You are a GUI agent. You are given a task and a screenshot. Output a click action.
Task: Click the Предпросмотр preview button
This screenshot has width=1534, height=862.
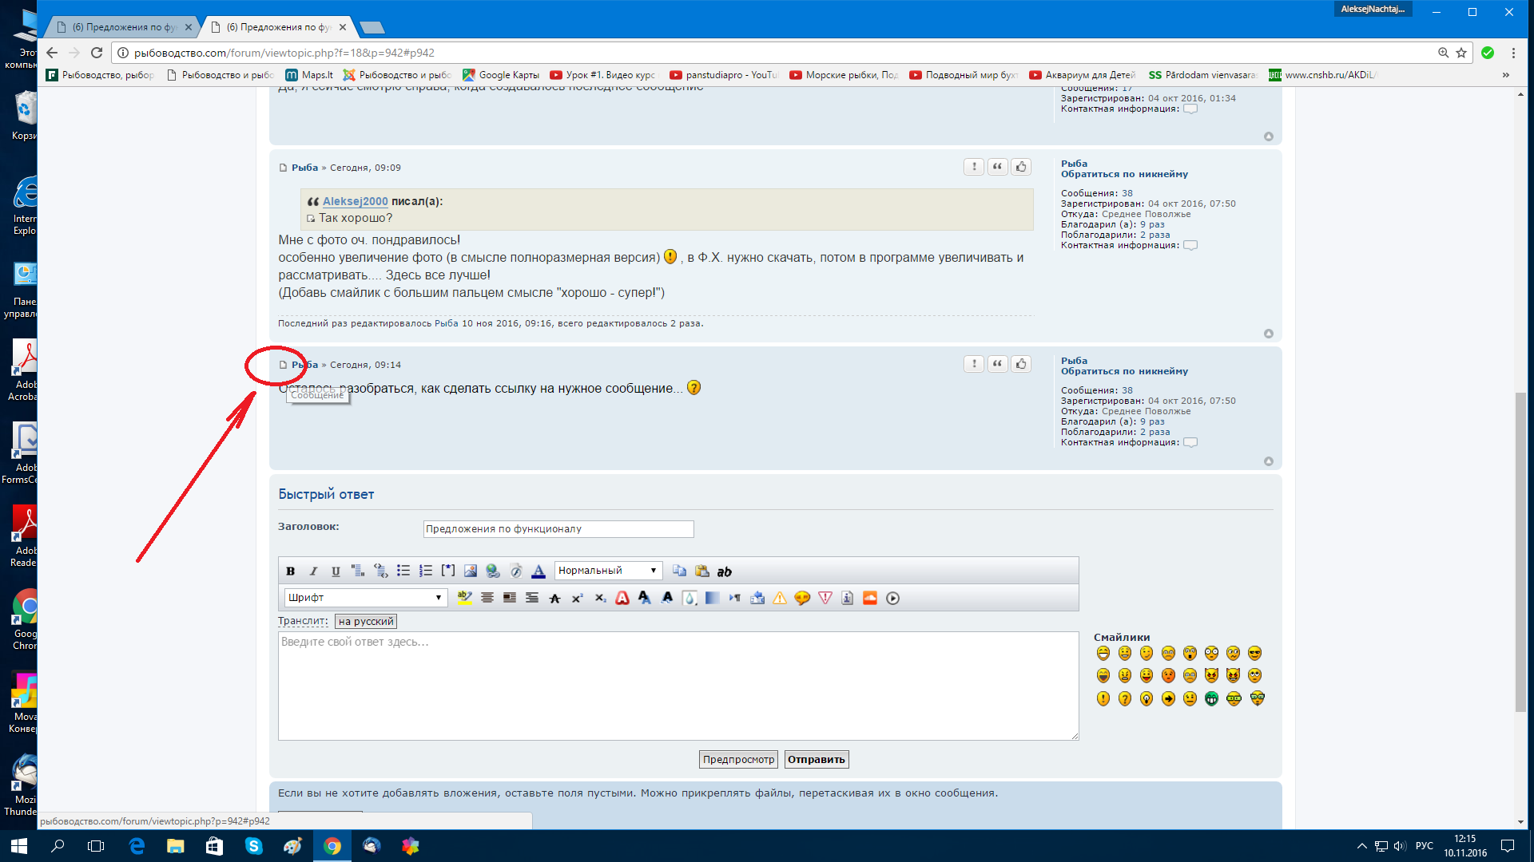click(x=739, y=759)
